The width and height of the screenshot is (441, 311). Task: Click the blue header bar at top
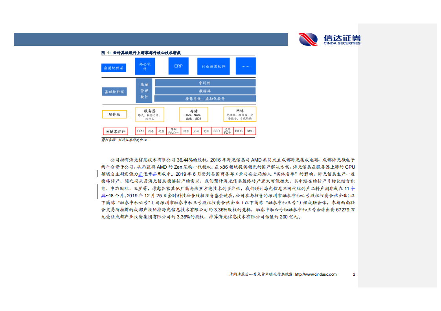point(151,38)
